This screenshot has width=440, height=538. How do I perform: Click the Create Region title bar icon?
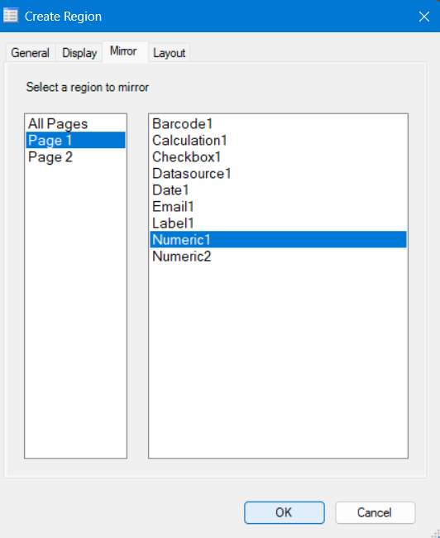(11, 16)
